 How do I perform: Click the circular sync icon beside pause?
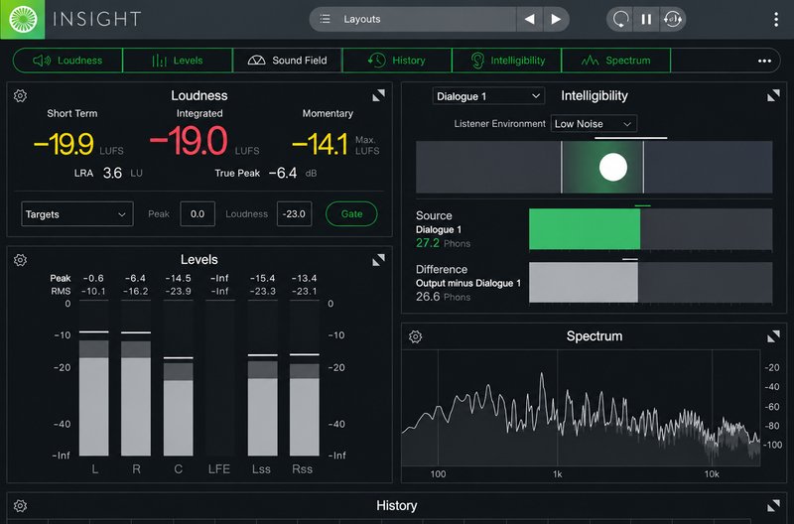point(673,19)
